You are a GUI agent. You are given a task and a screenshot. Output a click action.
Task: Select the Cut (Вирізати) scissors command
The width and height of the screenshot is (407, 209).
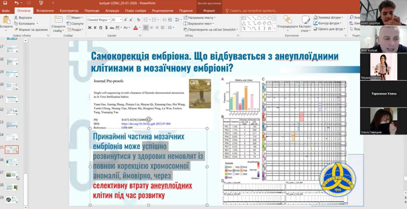coord(23,18)
